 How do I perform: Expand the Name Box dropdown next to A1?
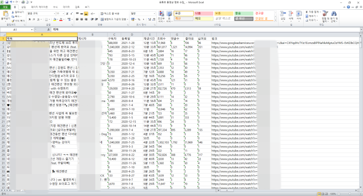[32, 30]
